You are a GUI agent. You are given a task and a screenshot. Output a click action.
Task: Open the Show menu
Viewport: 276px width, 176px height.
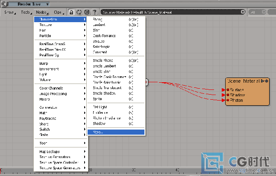coord(10,12)
